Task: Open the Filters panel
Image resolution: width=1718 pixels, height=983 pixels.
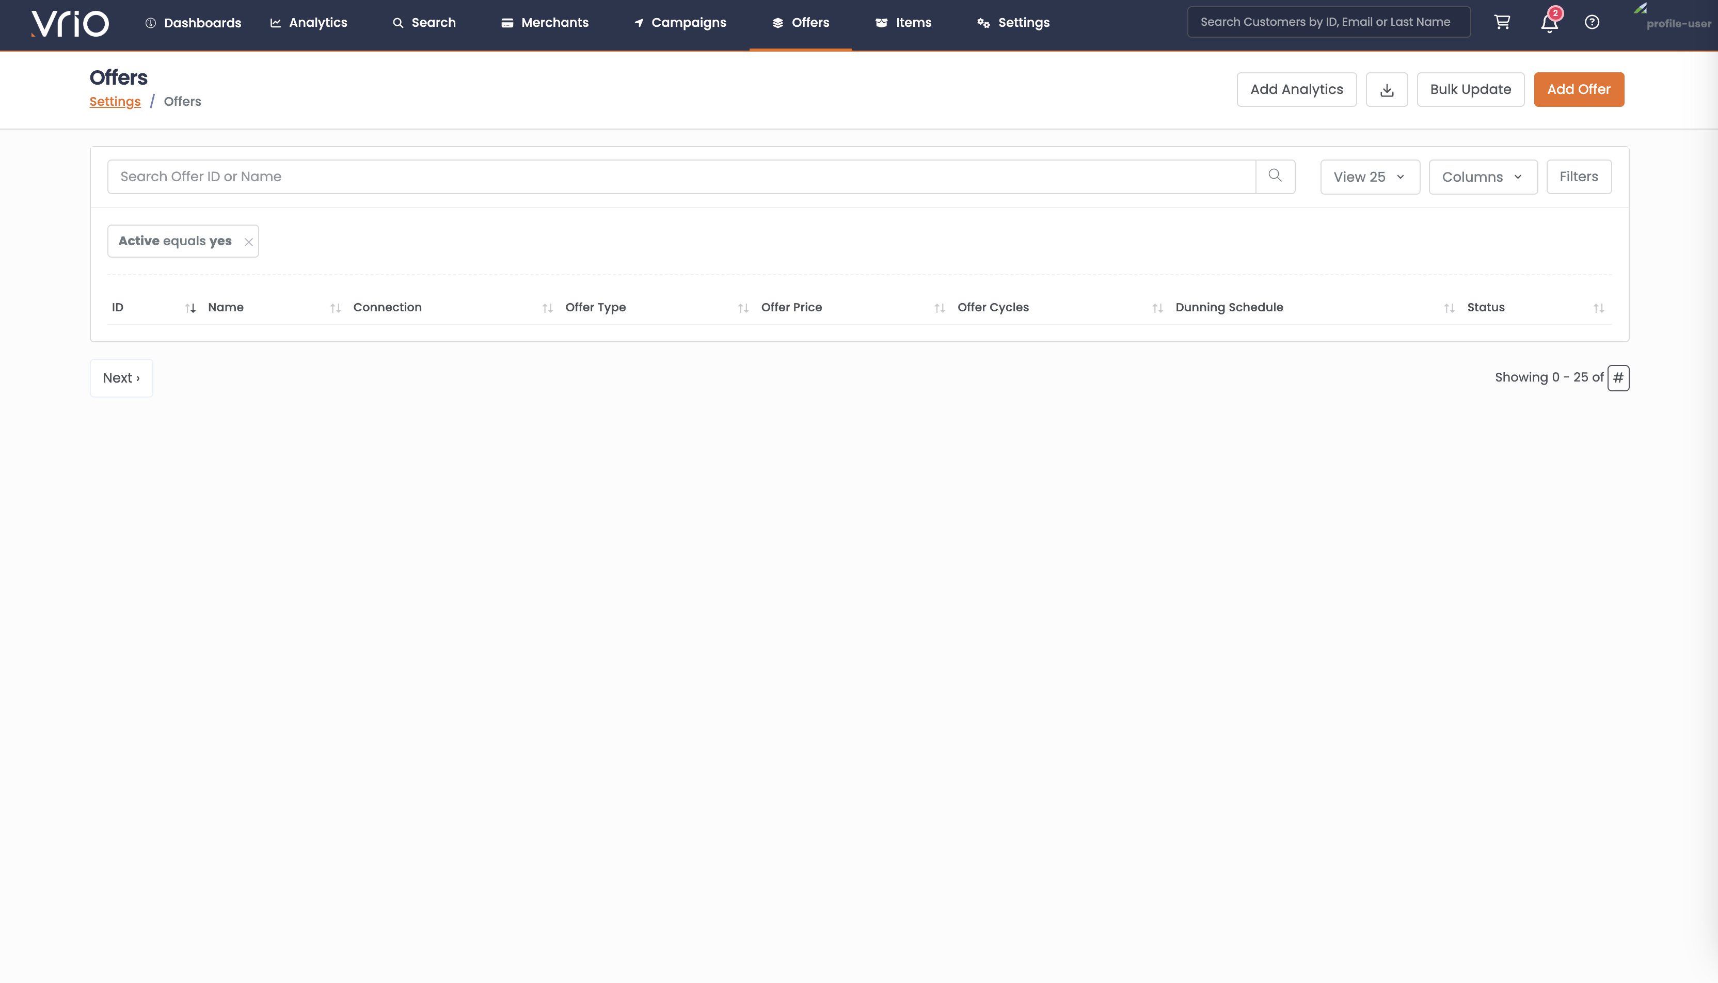Action: tap(1579, 177)
